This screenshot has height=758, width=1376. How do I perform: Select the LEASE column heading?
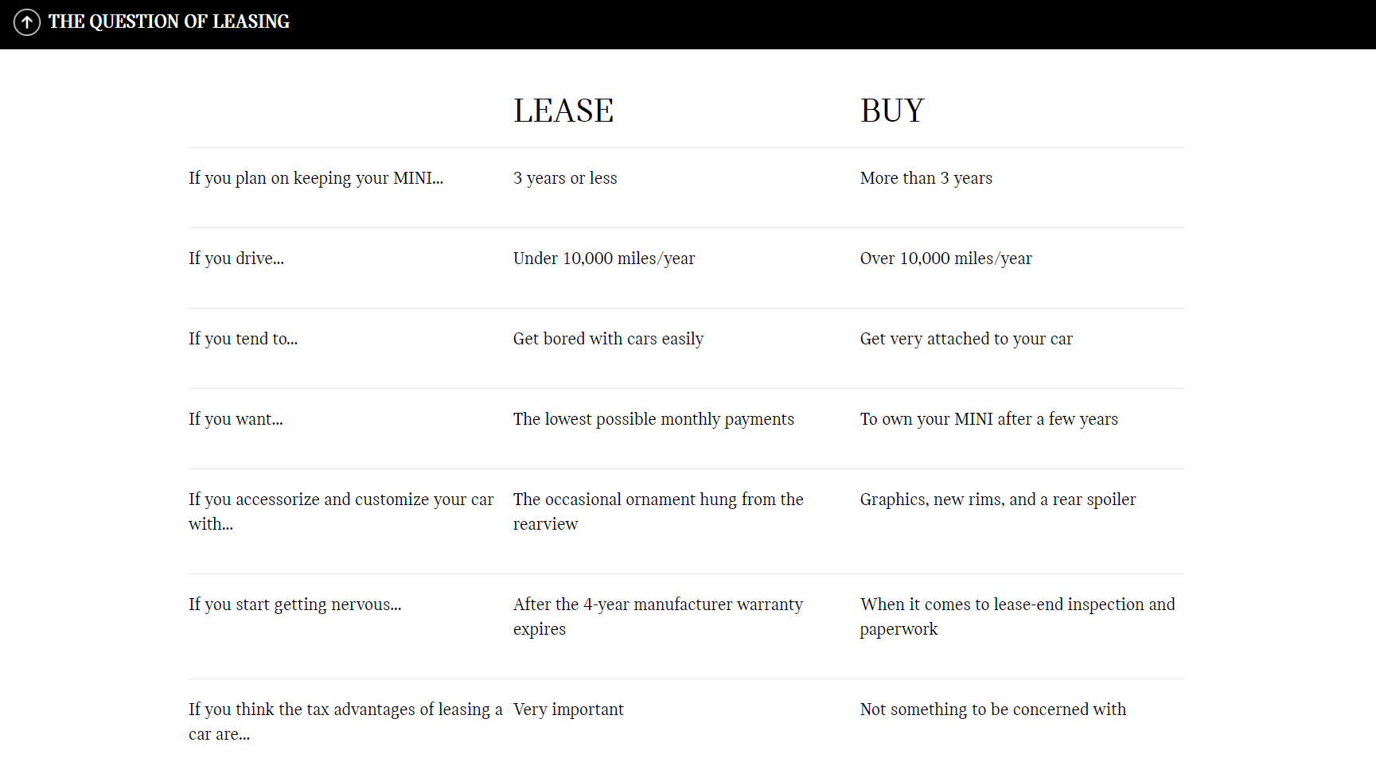pyautogui.click(x=563, y=111)
